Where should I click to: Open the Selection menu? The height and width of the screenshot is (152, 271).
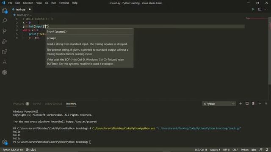28,3
